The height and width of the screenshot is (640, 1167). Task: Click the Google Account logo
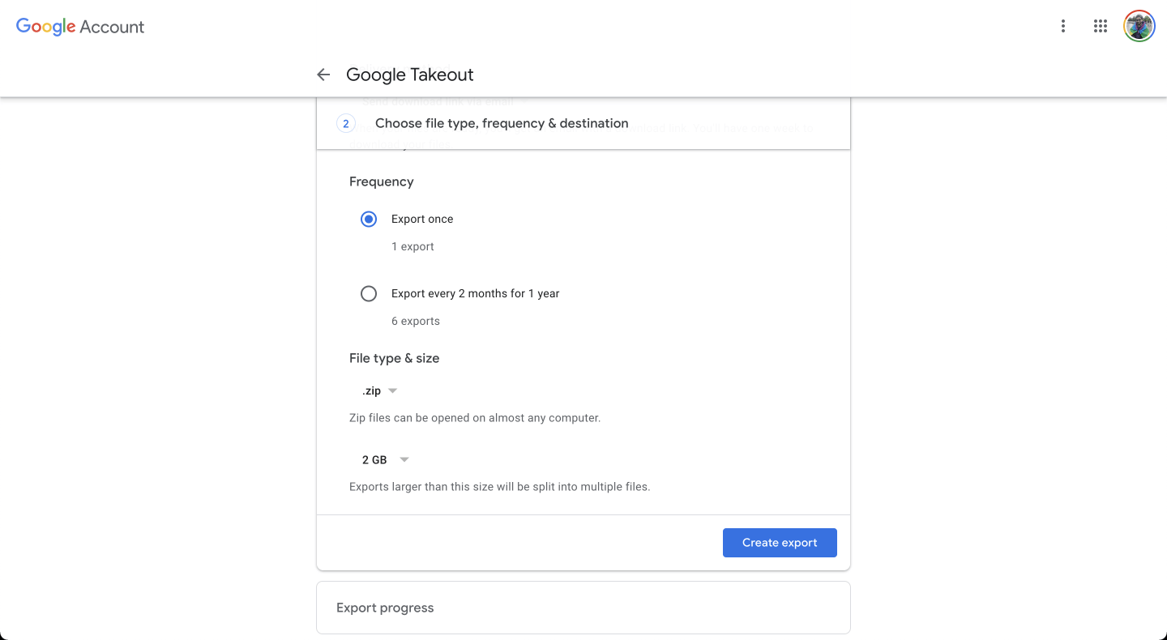pyautogui.click(x=46, y=26)
